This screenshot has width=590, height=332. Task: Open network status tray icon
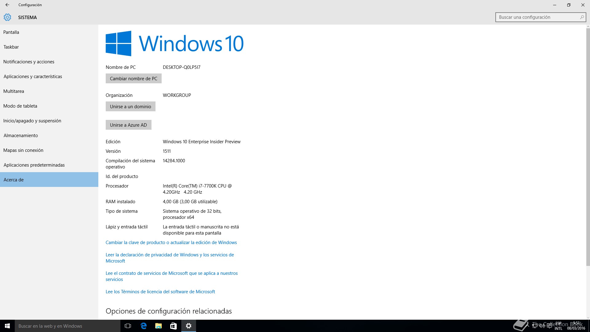pos(535,326)
